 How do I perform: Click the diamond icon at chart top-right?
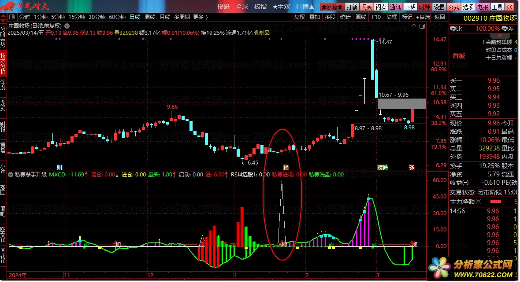coord(414,26)
